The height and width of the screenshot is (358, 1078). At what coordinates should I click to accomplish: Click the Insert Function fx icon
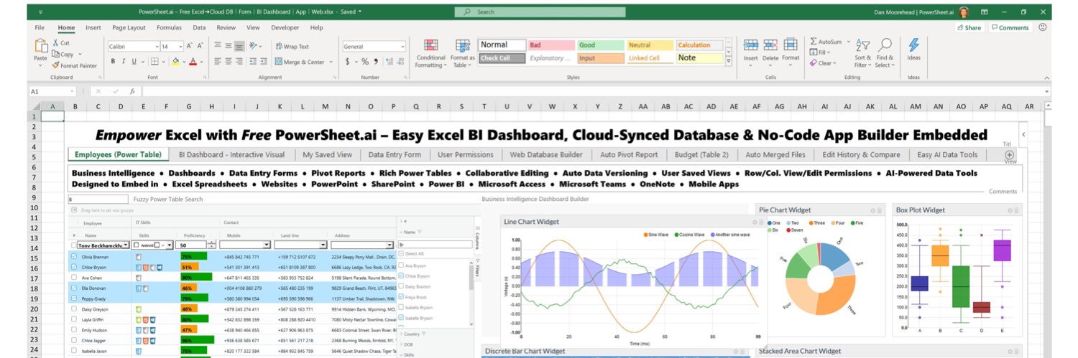tap(132, 91)
